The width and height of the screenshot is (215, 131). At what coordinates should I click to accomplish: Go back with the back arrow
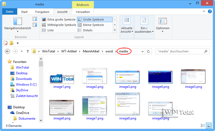tap(7, 51)
